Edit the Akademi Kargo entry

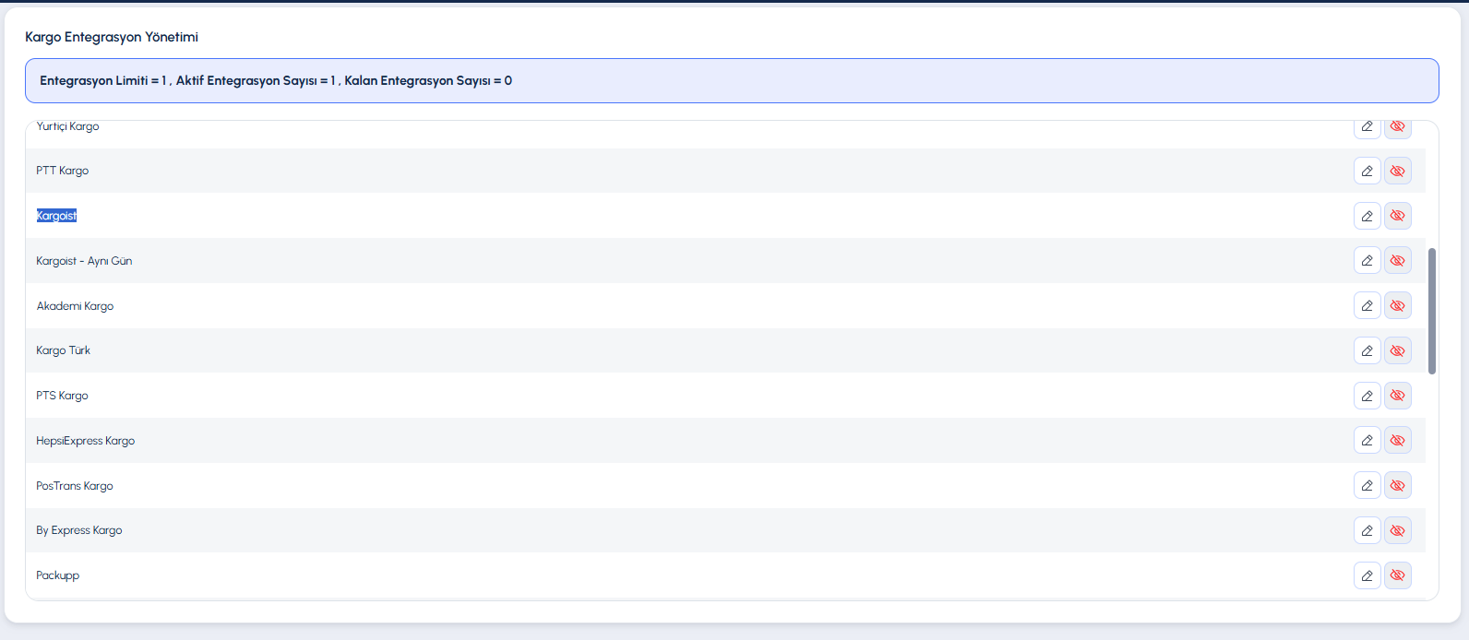coord(1367,305)
